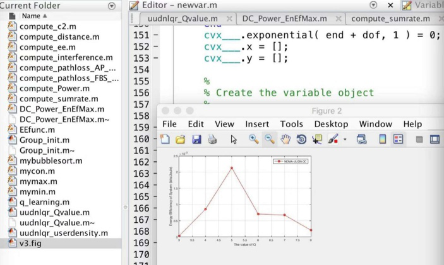Activate the Zoom In magnifier tool

[253, 139]
